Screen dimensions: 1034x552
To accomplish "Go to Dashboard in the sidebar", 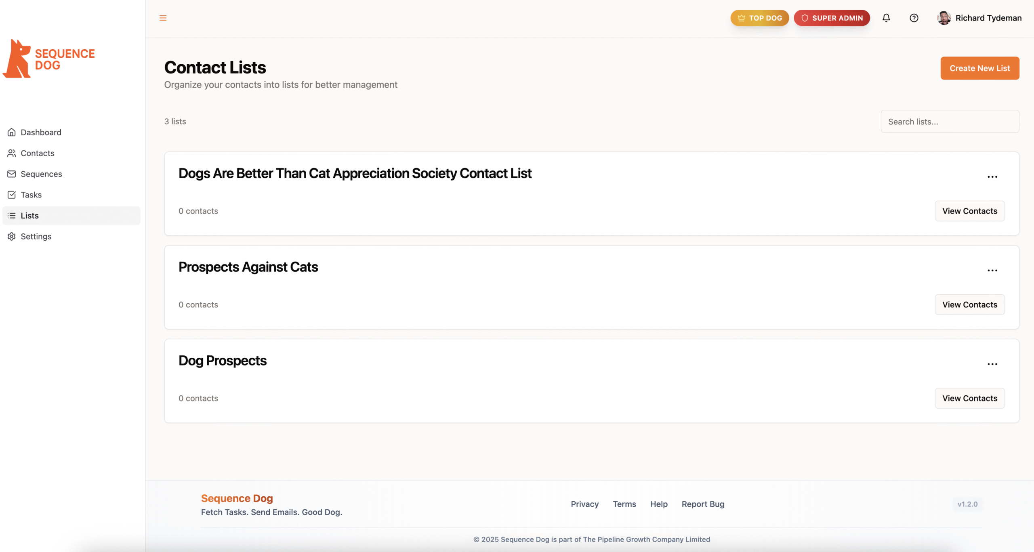I will pyautogui.click(x=71, y=132).
